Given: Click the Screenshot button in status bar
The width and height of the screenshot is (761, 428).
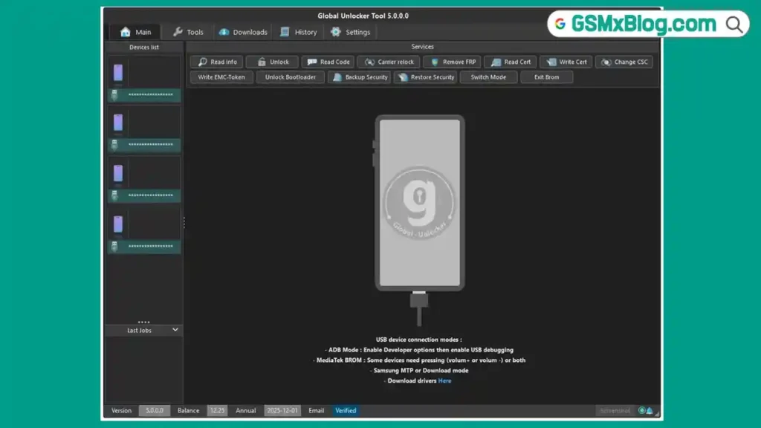Looking at the screenshot, I should pos(615,411).
